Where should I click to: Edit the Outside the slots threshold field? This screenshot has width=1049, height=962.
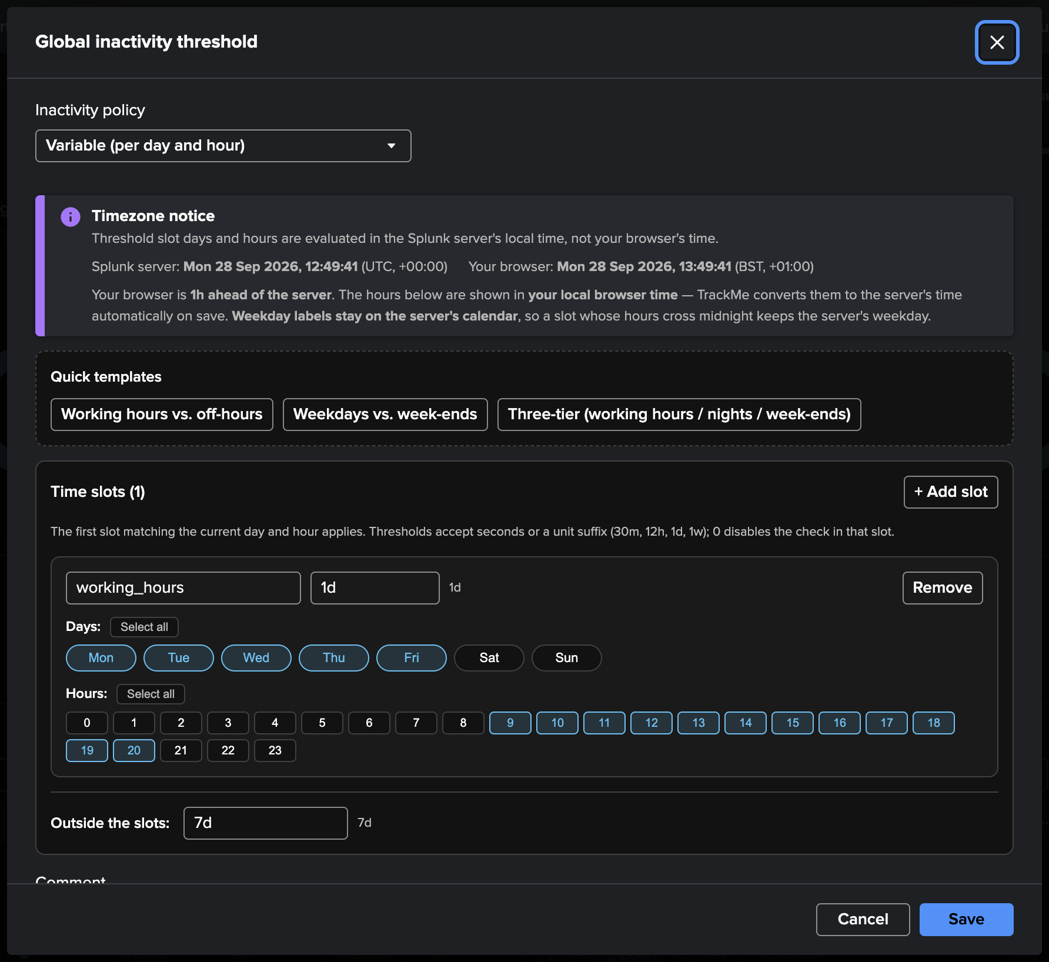tap(266, 823)
